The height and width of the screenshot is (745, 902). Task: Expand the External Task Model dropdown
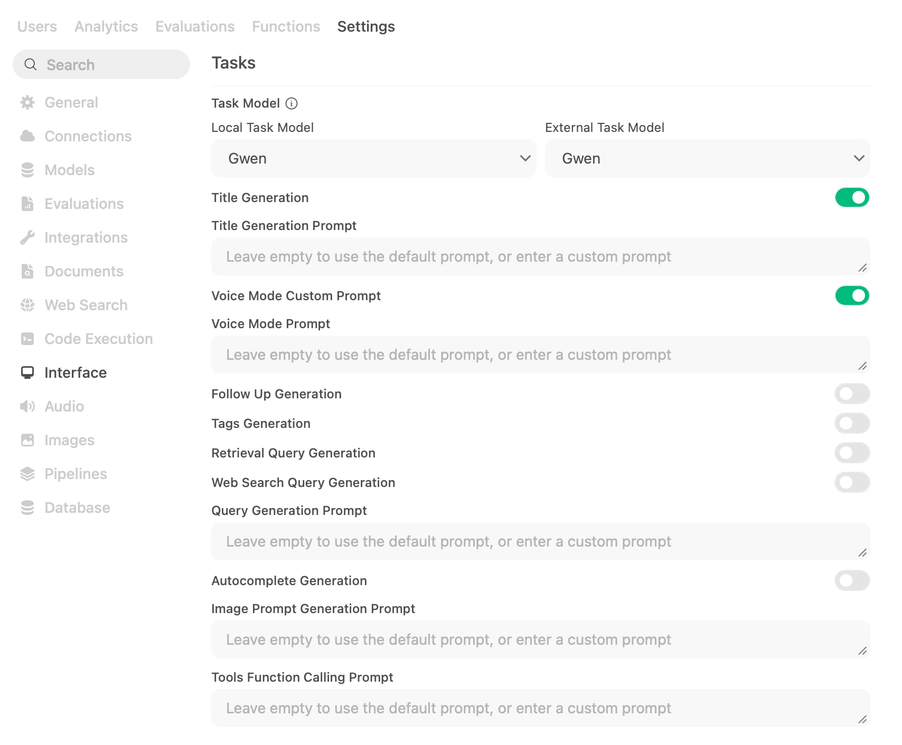pos(707,158)
